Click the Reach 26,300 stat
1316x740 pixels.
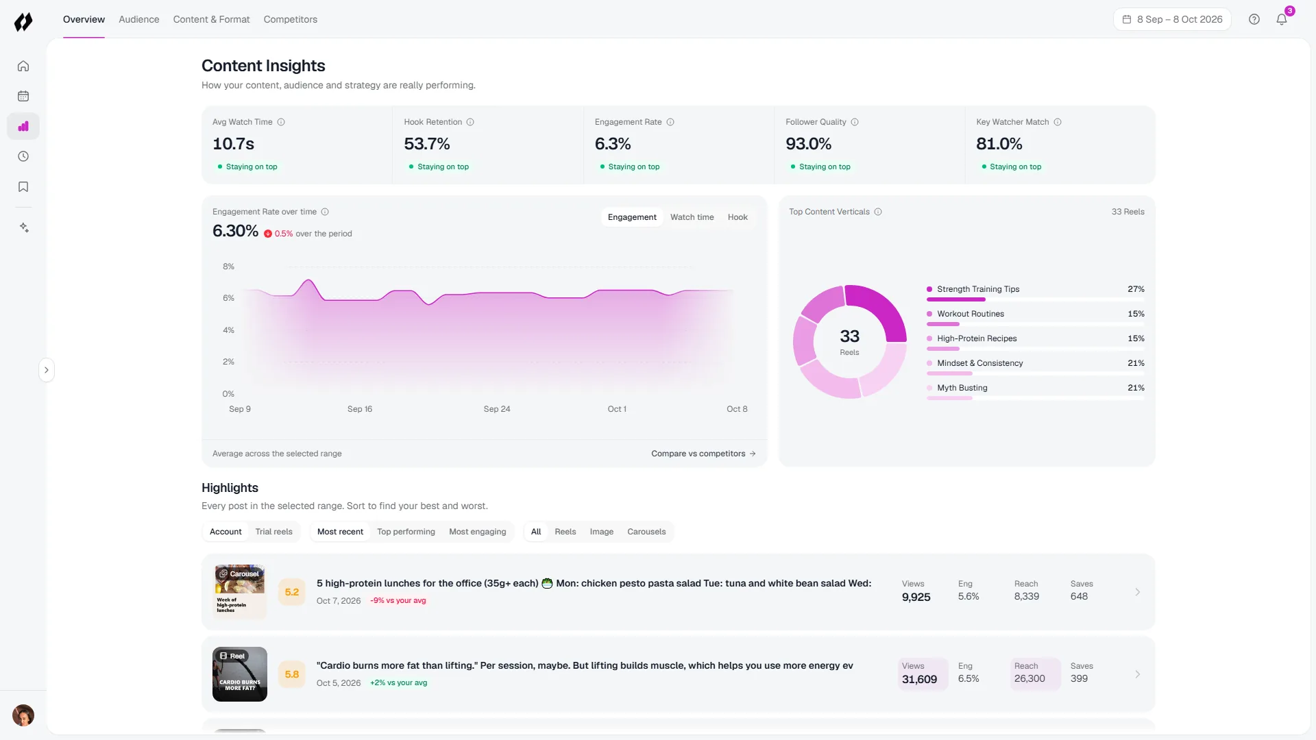pos(1035,674)
